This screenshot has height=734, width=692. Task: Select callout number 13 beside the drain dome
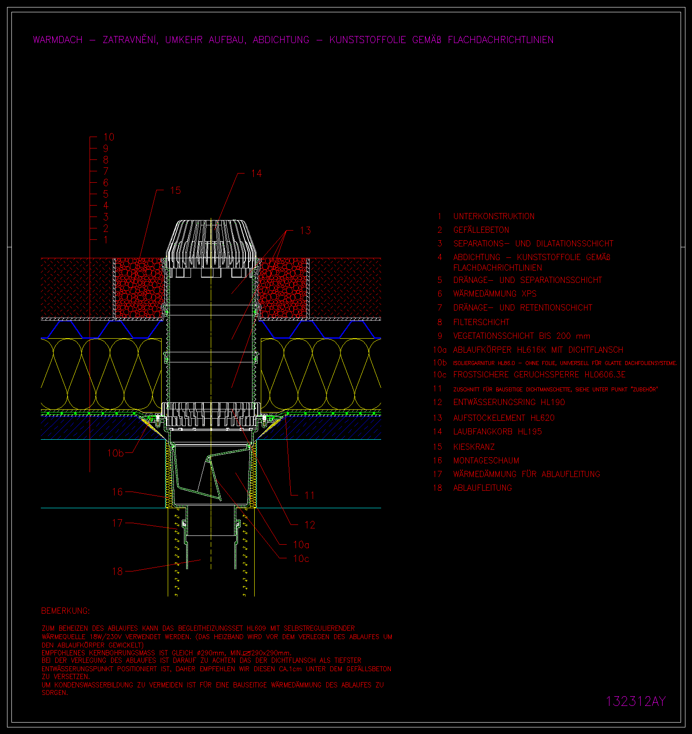point(305,230)
